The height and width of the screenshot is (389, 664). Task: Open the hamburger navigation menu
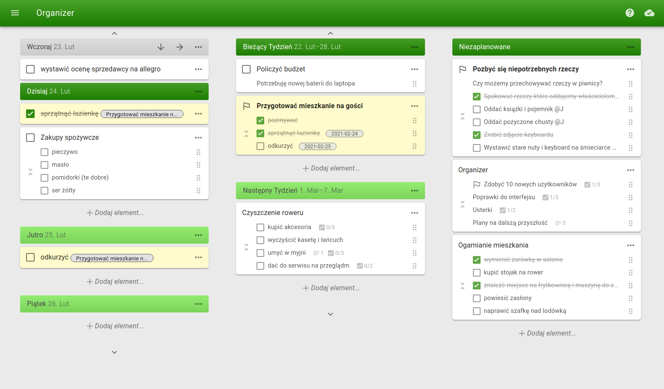point(15,13)
